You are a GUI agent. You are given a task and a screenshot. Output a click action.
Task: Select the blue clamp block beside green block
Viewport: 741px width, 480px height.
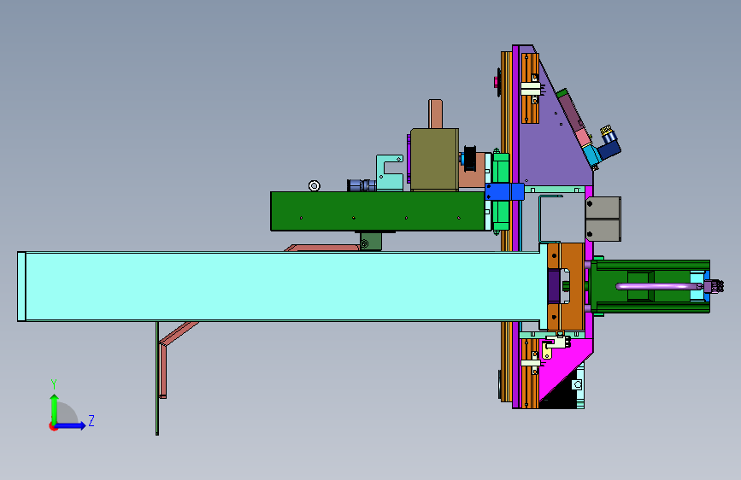point(504,192)
